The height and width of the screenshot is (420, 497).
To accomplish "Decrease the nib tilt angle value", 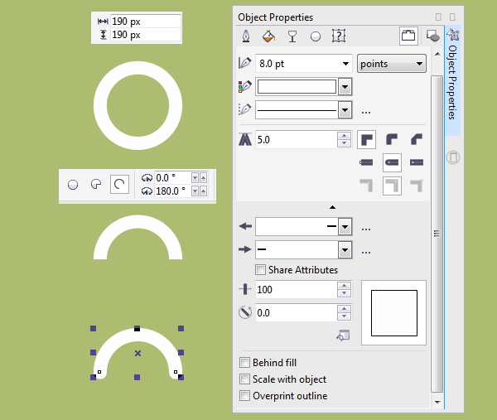I will click(344, 316).
